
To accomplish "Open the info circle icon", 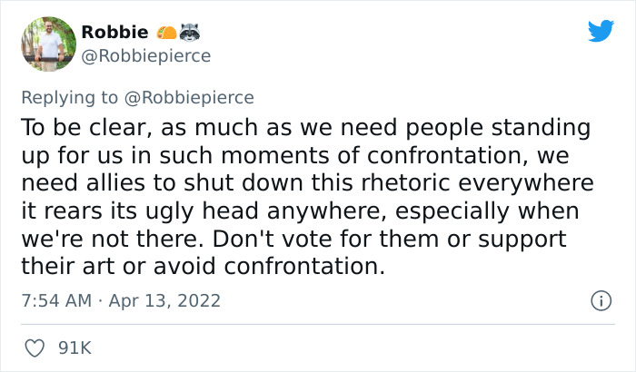I will pyautogui.click(x=600, y=299).
